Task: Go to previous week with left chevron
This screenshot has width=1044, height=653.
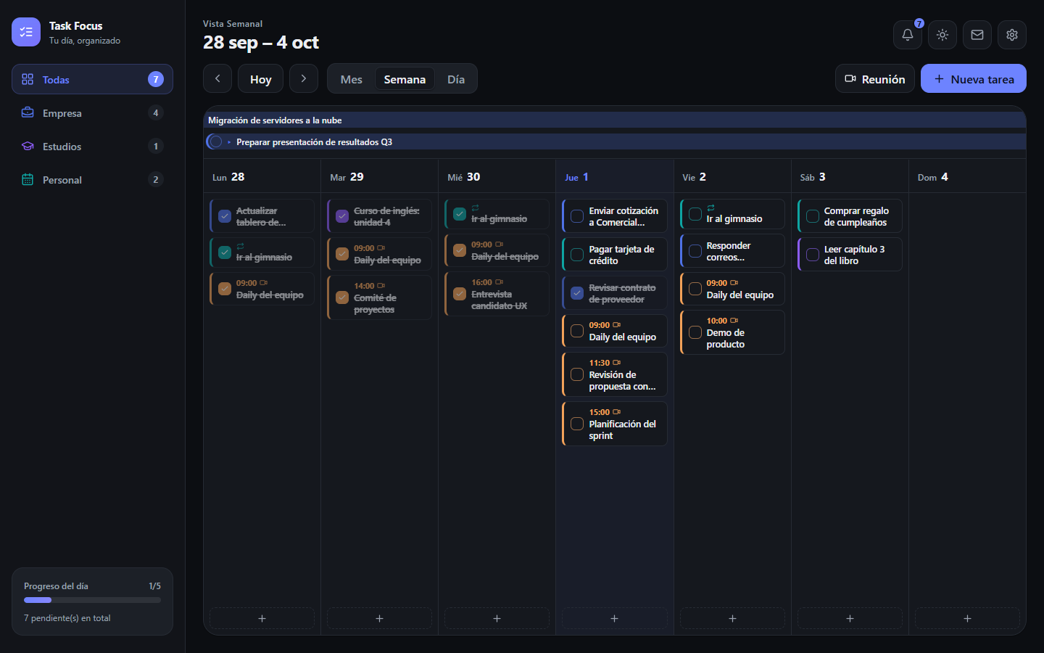Action: pos(217,78)
